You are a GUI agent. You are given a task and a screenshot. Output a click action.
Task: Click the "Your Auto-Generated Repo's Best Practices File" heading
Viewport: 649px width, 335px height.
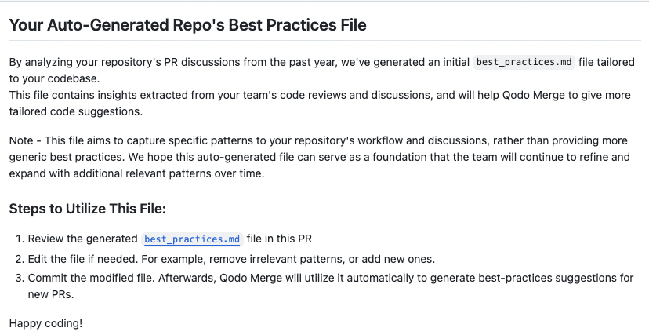coord(187,25)
